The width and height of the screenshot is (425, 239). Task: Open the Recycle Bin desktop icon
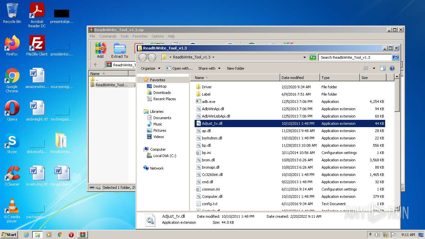tap(12, 13)
